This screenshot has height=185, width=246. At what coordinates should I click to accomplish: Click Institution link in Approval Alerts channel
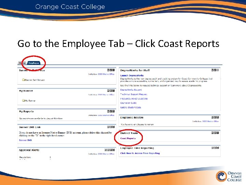pyautogui.click(x=106, y=154)
